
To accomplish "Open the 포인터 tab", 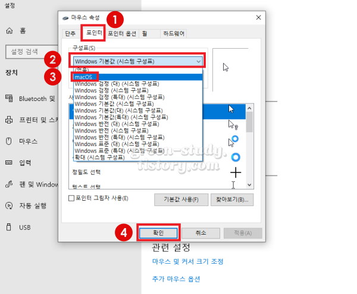I will [x=93, y=33].
